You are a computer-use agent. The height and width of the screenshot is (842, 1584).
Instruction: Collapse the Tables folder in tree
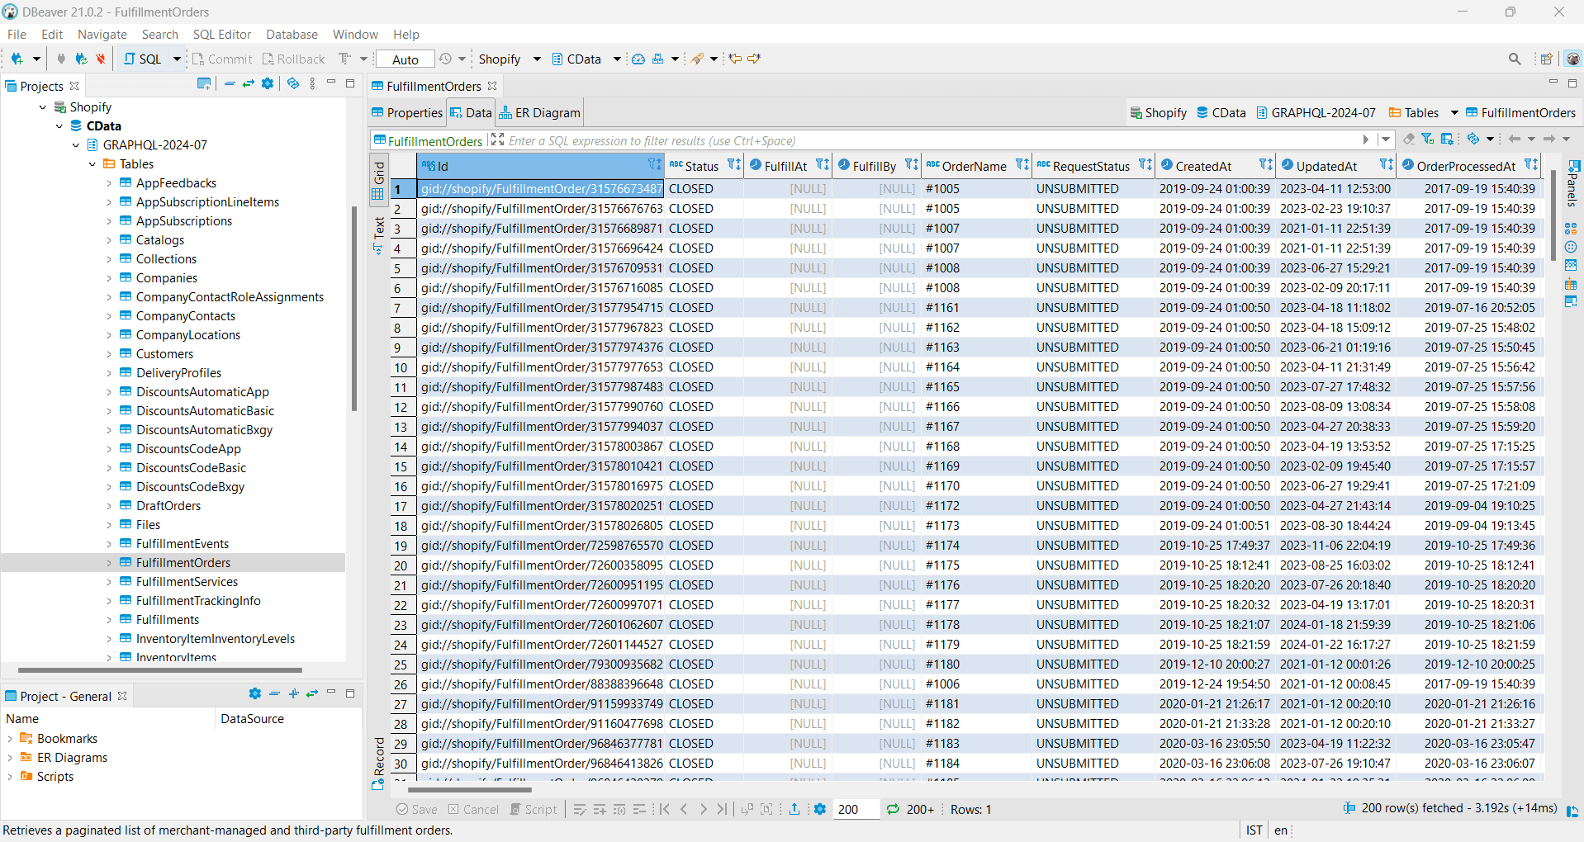(x=92, y=164)
